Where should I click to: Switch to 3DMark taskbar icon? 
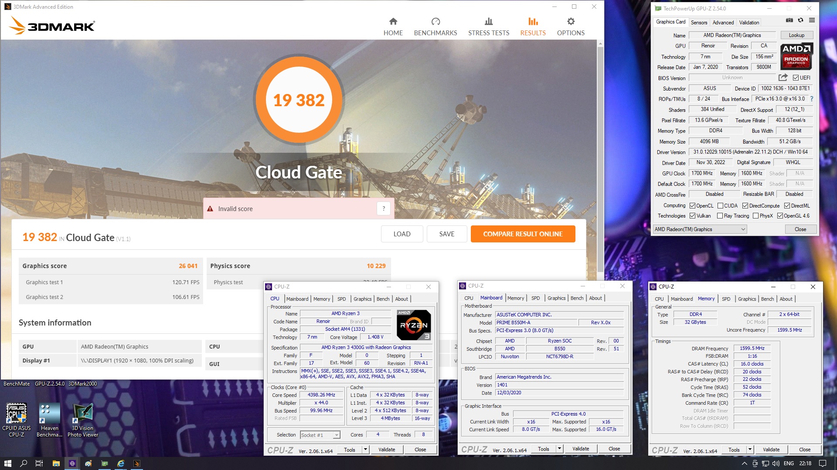(x=136, y=463)
